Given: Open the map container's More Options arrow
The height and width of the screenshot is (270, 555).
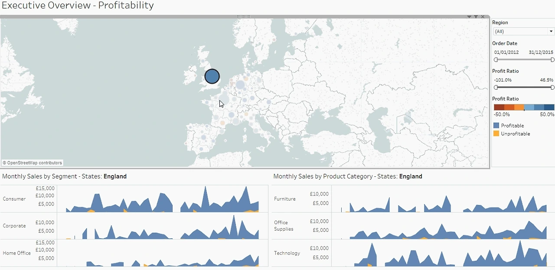Looking at the screenshot, I should (469, 16).
